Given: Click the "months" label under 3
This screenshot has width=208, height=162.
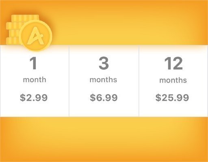Looking at the screenshot, I should [103, 80].
